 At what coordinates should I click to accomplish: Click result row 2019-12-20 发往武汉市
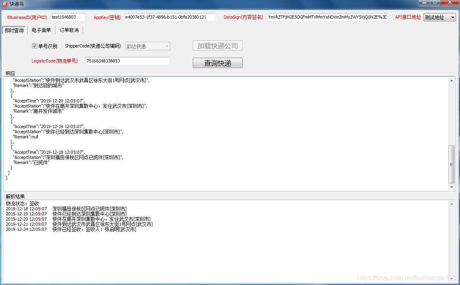pos(78,219)
